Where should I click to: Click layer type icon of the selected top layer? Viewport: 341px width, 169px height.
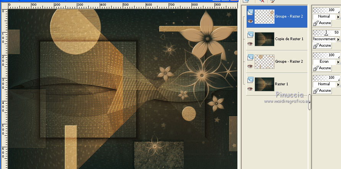(x=250, y=13)
